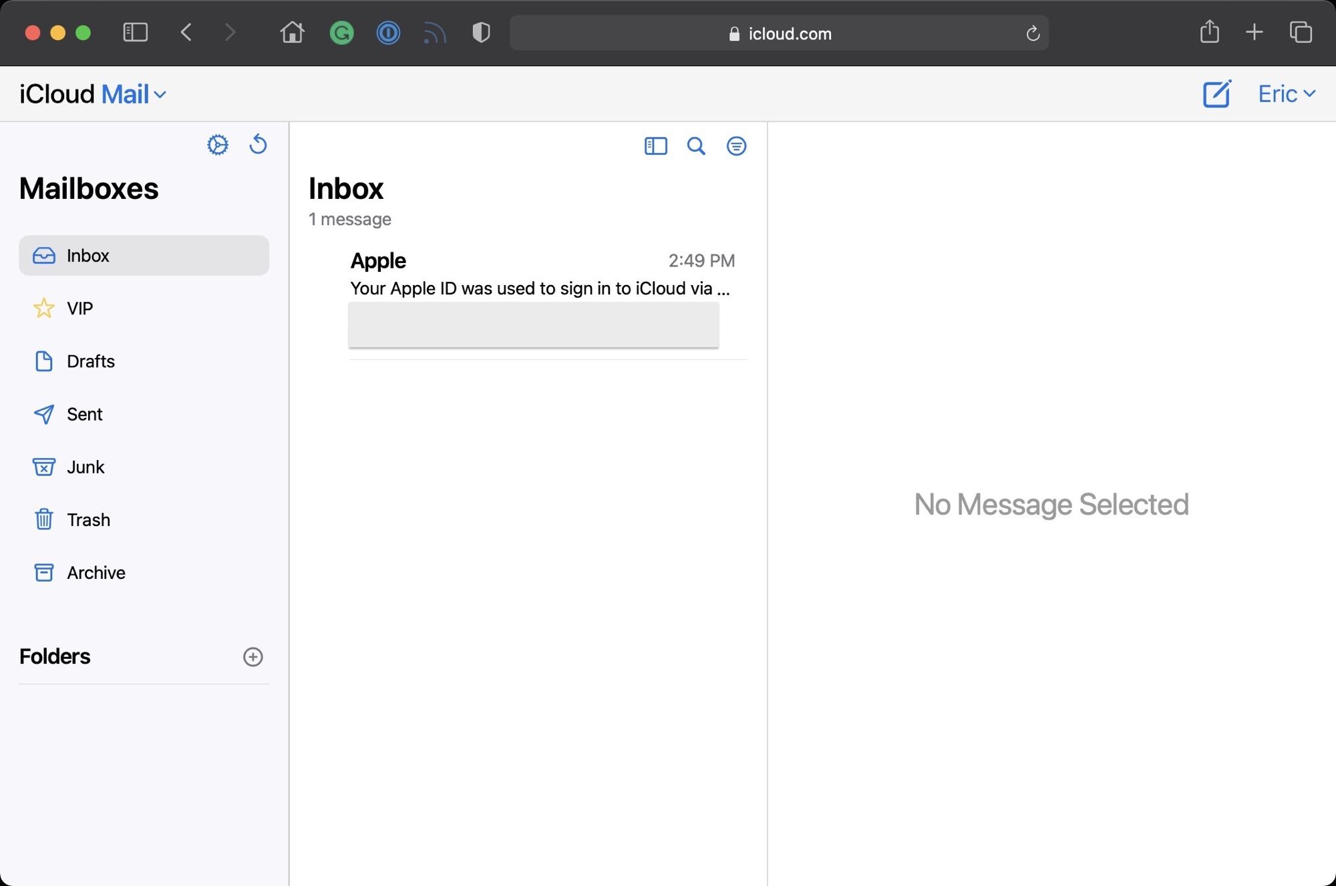Click the refresh mail icon
The width and height of the screenshot is (1336, 886).
[x=257, y=146]
